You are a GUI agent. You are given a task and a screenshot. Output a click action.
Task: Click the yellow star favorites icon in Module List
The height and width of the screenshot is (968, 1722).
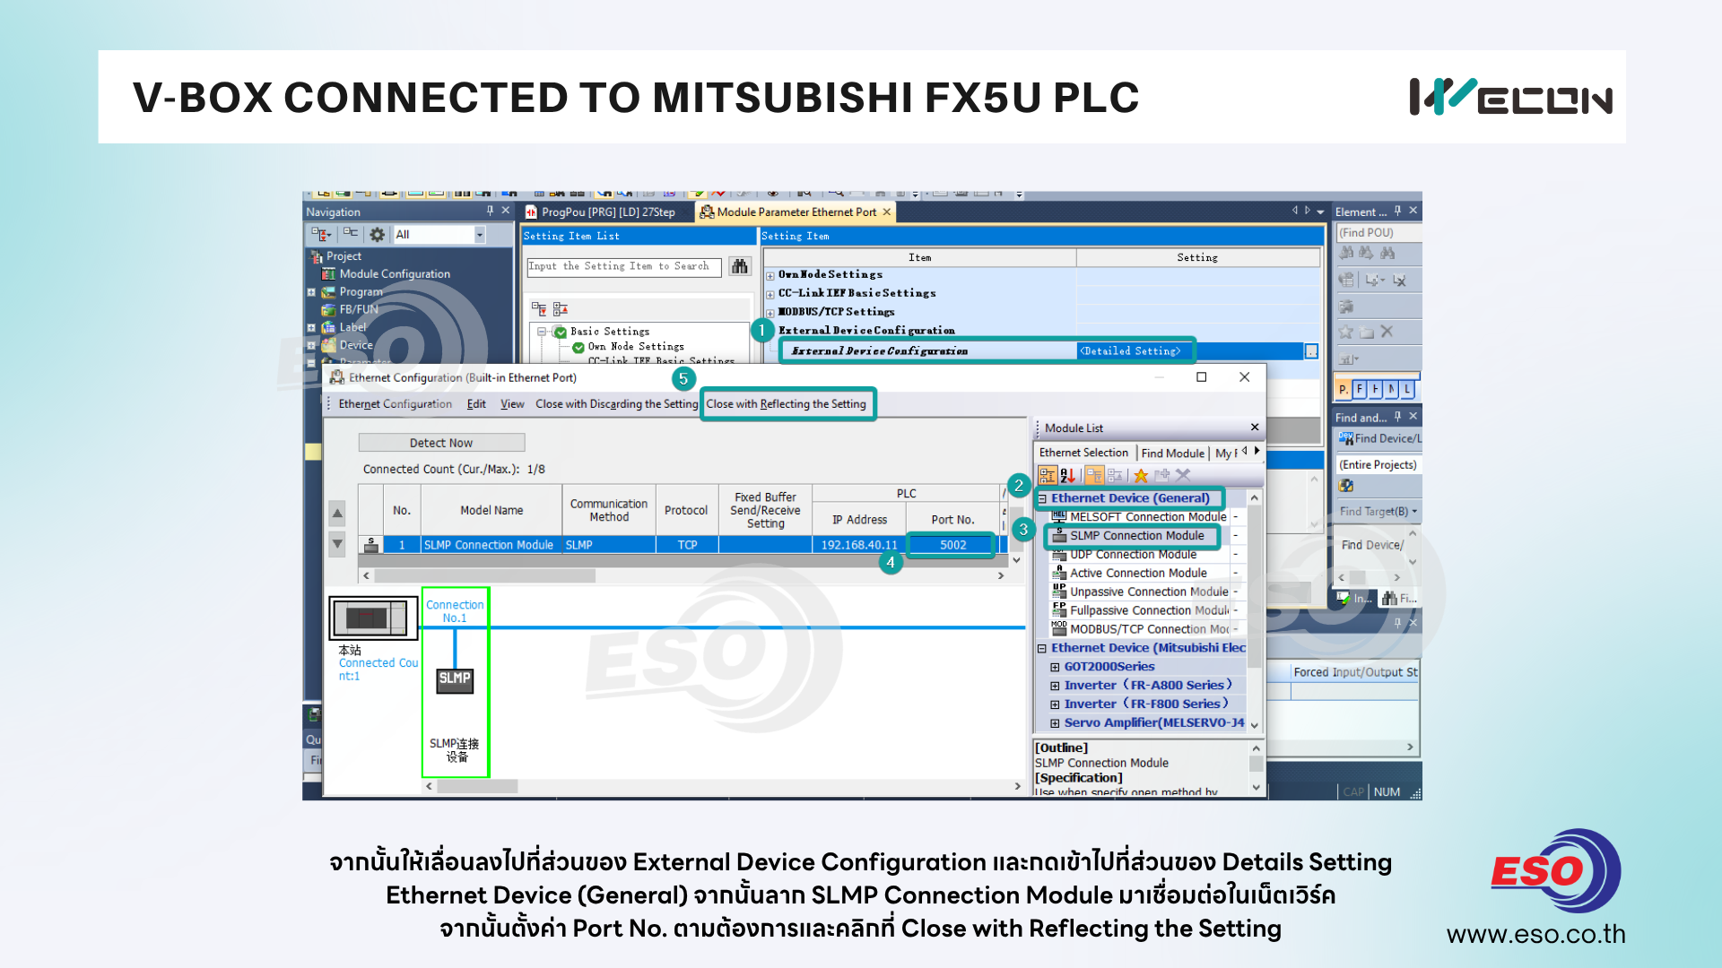1141,475
